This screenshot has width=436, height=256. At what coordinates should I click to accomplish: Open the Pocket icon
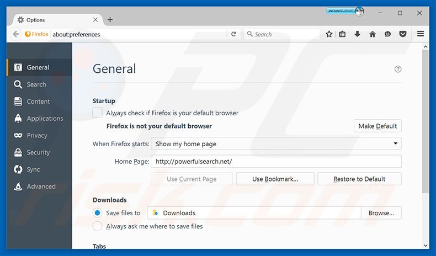(403, 34)
